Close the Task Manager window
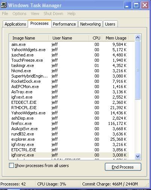 (x=145, y=5)
